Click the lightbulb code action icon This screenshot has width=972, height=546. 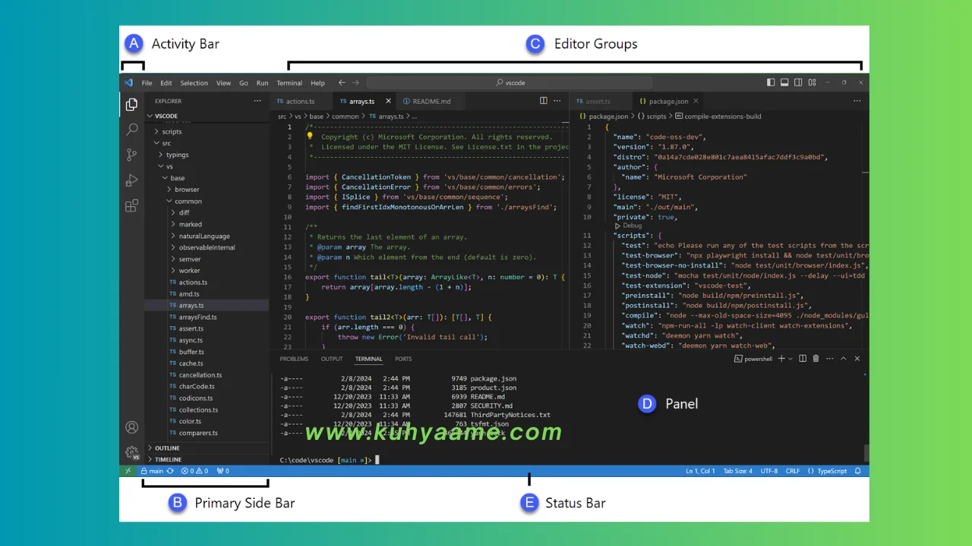(x=310, y=137)
